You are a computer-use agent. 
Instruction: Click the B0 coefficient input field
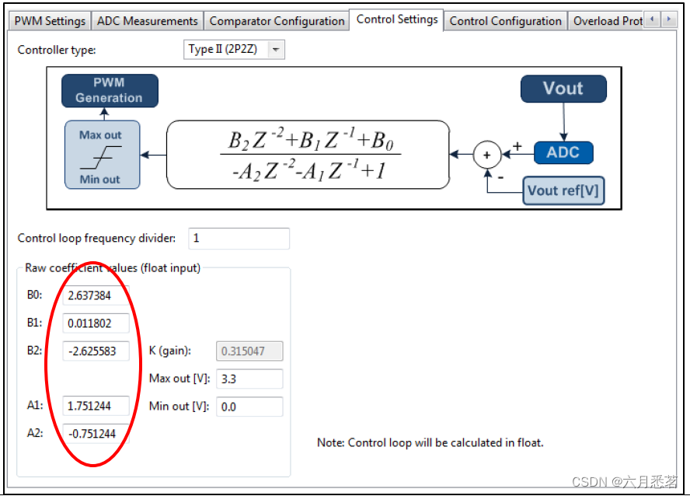pos(96,295)
